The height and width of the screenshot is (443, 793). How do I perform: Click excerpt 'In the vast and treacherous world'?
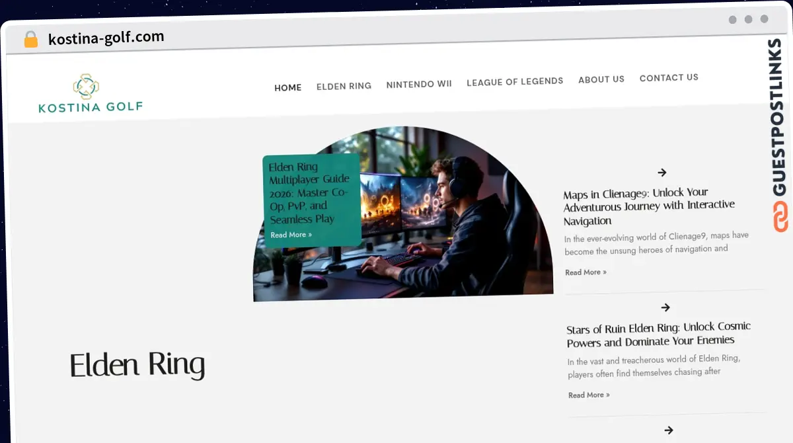654,366
